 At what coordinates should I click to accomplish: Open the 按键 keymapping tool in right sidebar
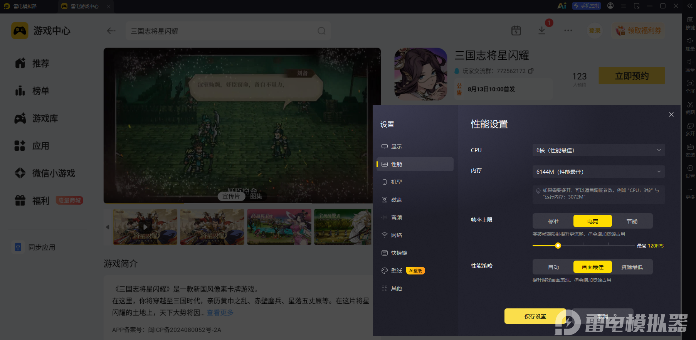point(690,23)
